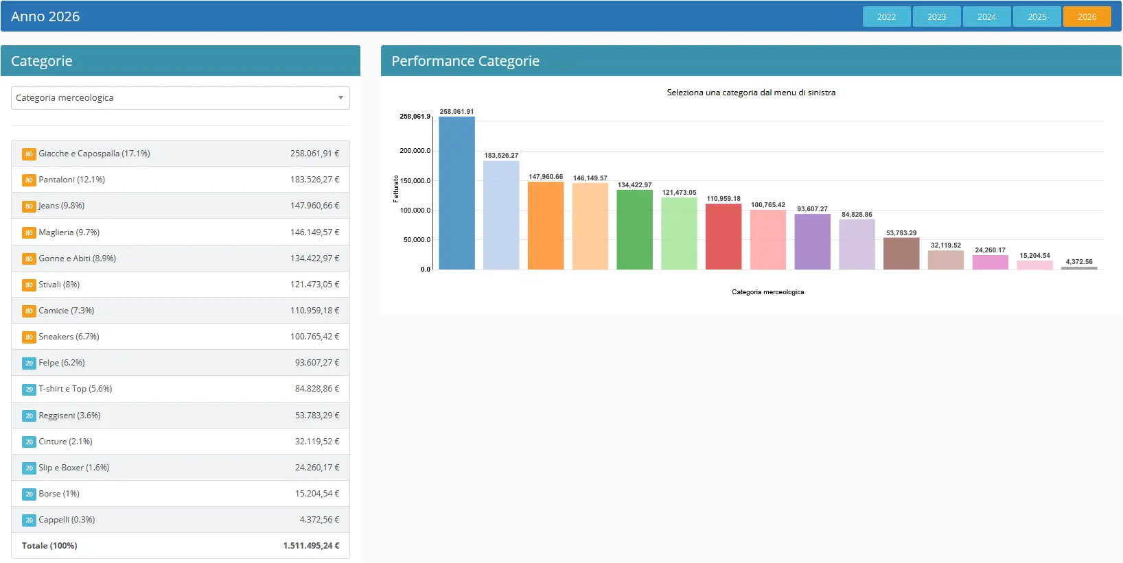Click the 20 badge next to Cappelli
The image size is (1123, 563).
click(x=29, y=520)
